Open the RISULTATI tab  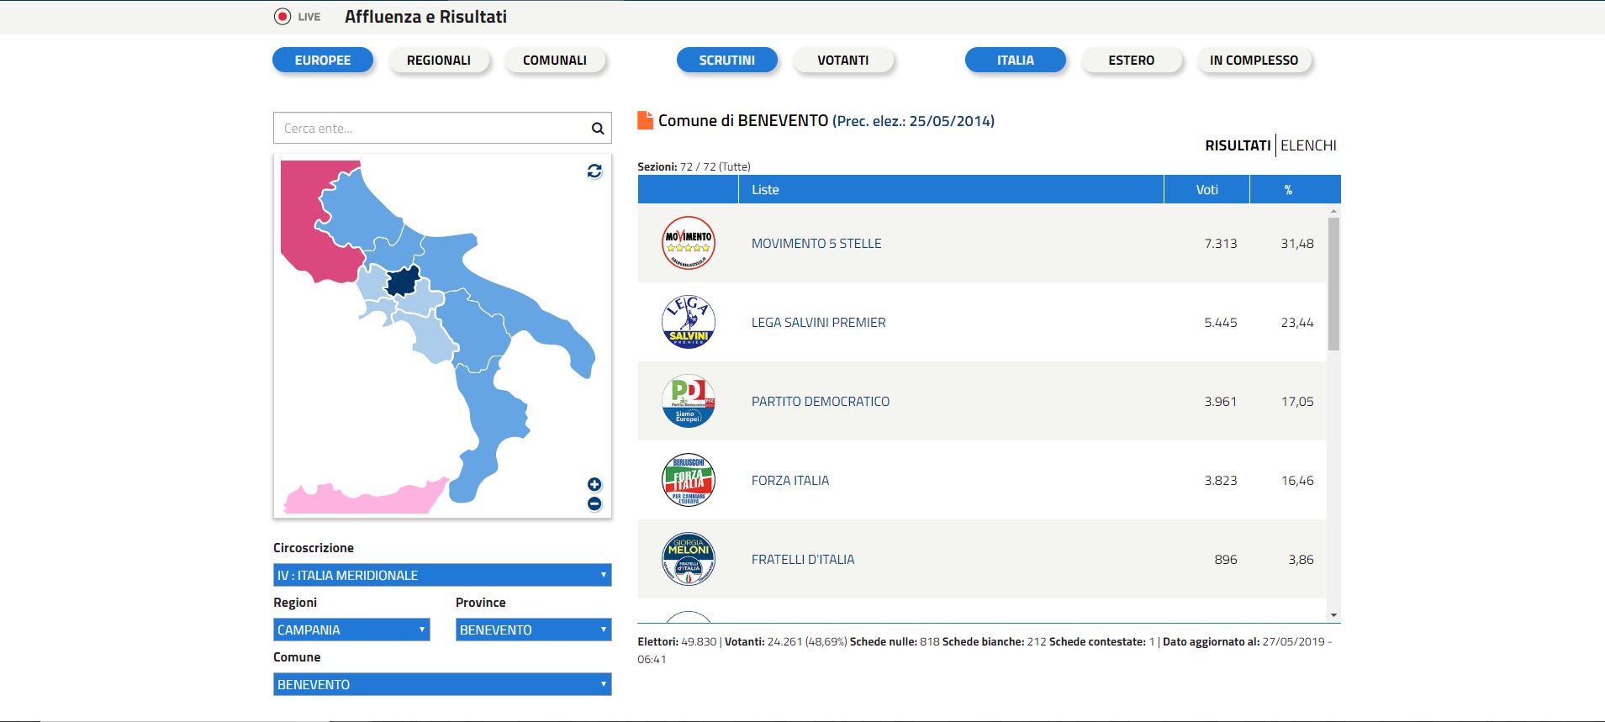click(x=1238, y=145)
